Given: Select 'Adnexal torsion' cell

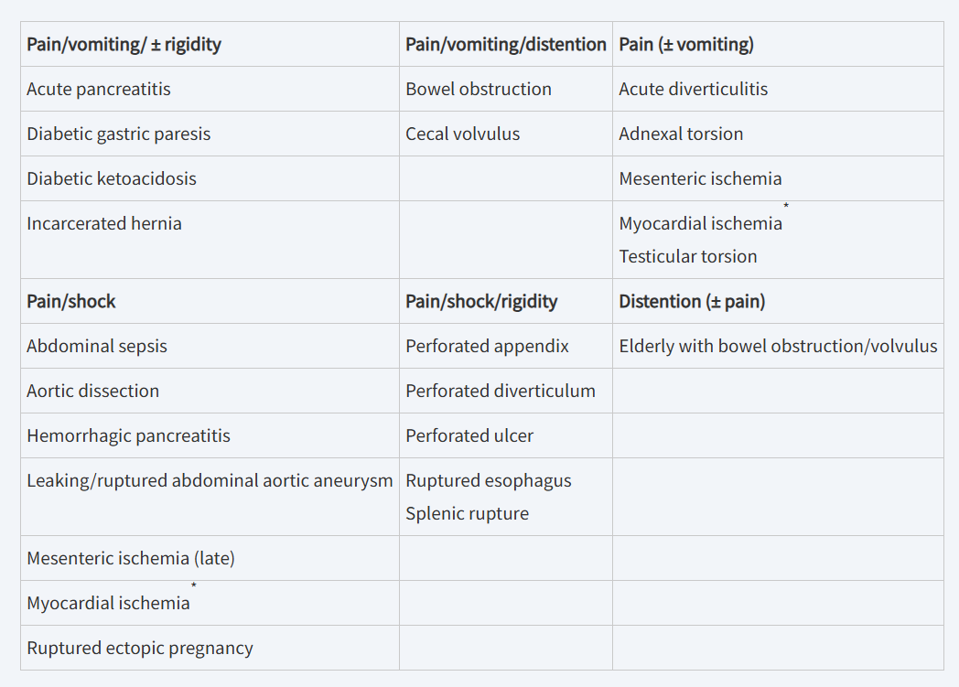Looking at the screenshot, I should pyautogui.click(x=778, y=134).
